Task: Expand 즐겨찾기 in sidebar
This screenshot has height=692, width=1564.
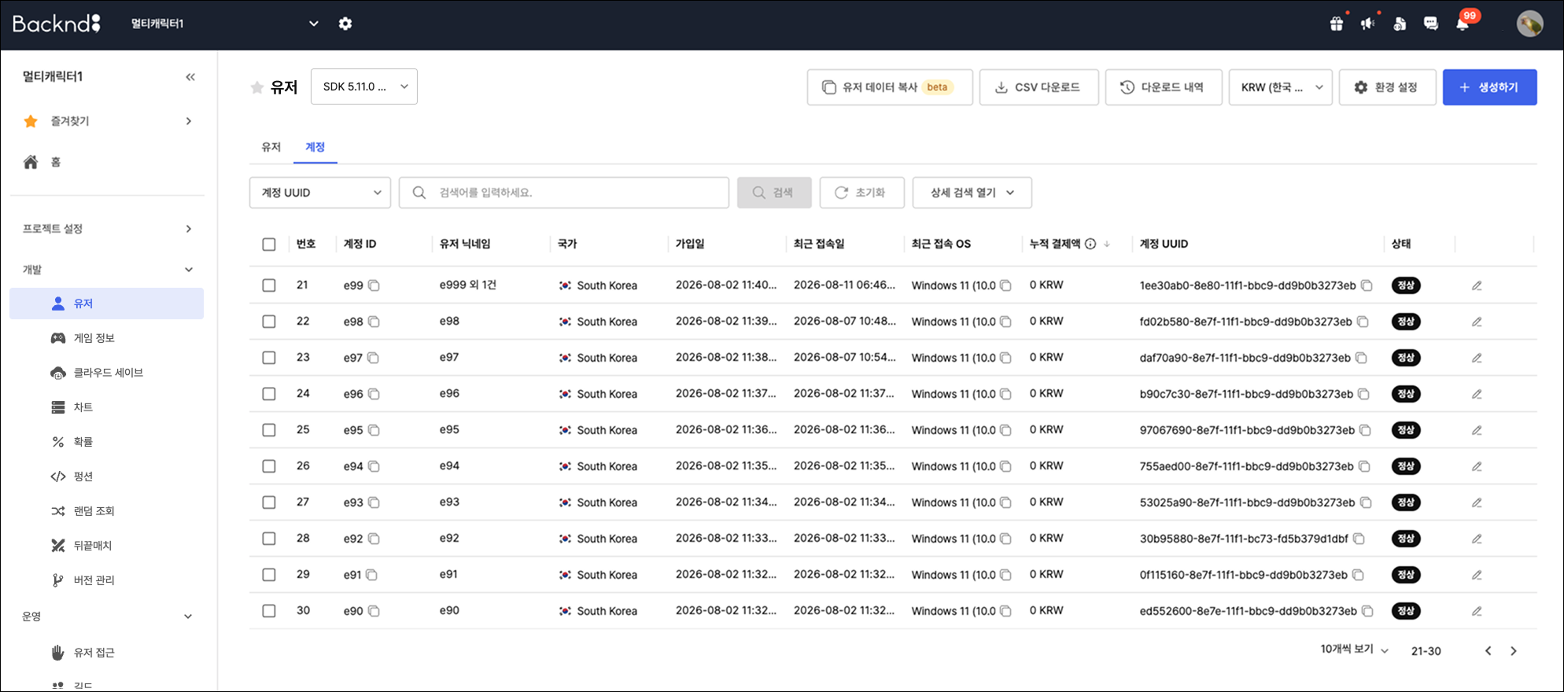Action: (x=107, y=121)
